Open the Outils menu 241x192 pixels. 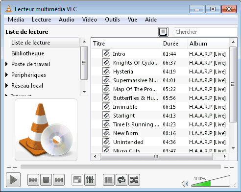click(x=112, y=20)
